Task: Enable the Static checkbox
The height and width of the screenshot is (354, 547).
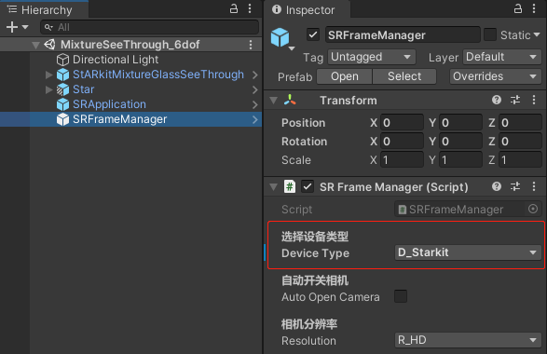Action: click(490, 34)
